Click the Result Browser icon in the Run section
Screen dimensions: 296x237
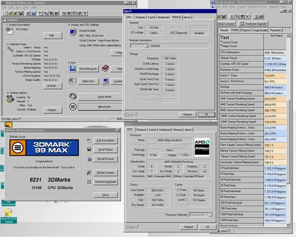(x=72, y=69)
